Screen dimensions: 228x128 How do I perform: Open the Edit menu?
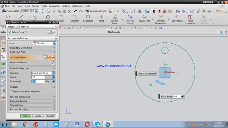(x=14, y=6)
